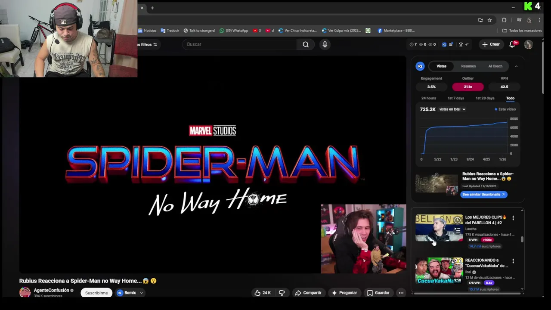Open WhatsApp bookmark
The image size is (551, 310).
pos(234,31)
